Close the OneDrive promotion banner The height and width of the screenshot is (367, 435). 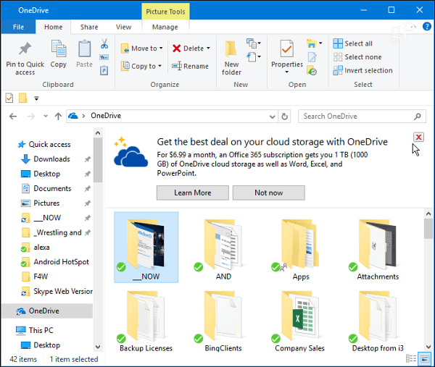[x=418, y=137]
